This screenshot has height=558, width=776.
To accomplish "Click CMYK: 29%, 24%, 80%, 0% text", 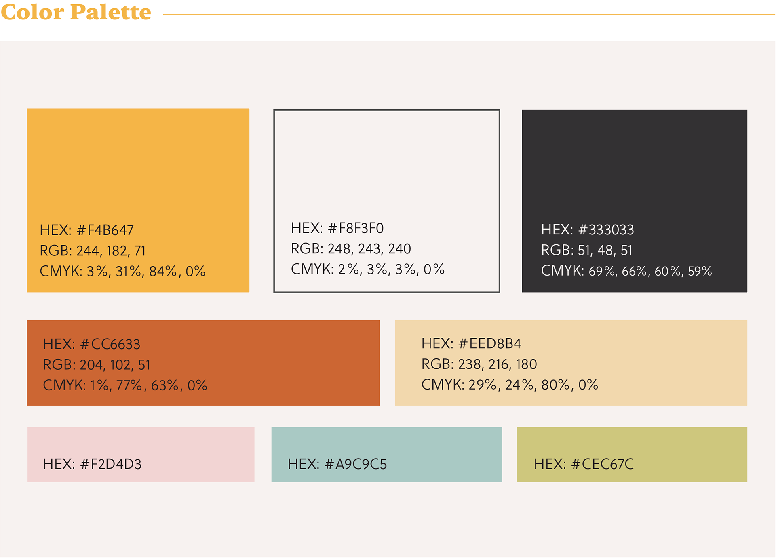I will [x=510, y=385].
